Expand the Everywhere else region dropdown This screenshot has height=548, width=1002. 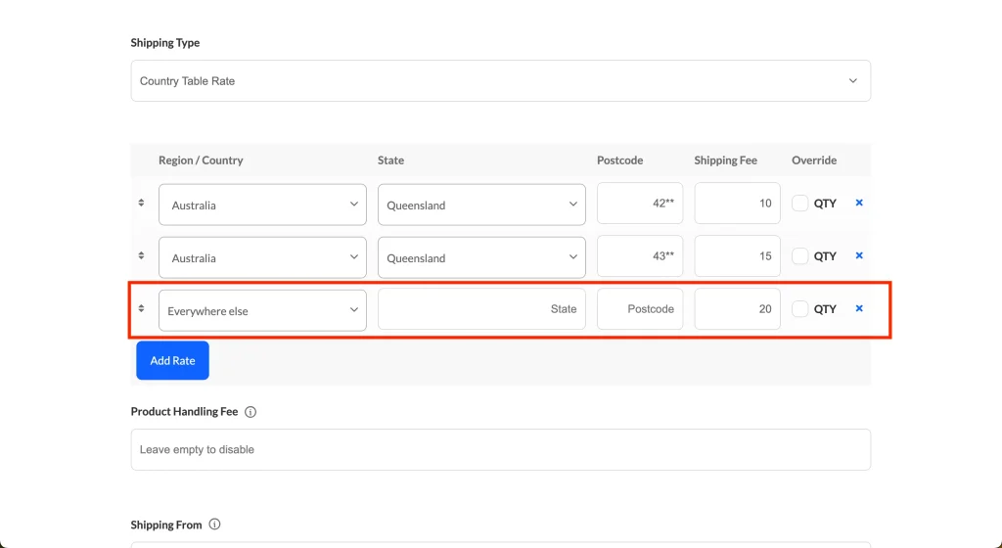pos(262,310)
